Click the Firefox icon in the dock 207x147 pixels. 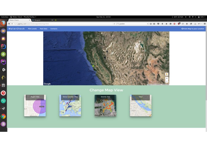pos(3,23)
